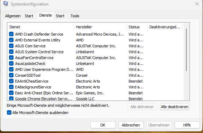Viewport: 203px width, 133px height.
Task: Uncheck the EABackgroundService checkbox
Action: coord(11,87)
